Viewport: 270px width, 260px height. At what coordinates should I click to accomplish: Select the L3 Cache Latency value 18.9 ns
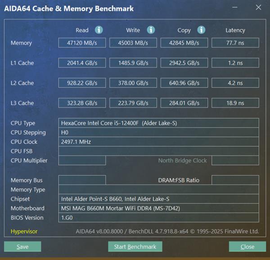(x=235, y=103)
